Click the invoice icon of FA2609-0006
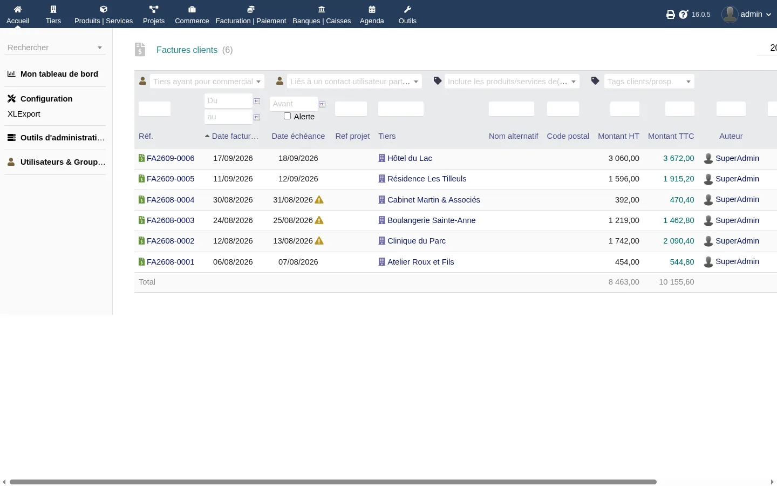Screen dimensions: 777x486 pyautogui.click(x=141, y=158)
